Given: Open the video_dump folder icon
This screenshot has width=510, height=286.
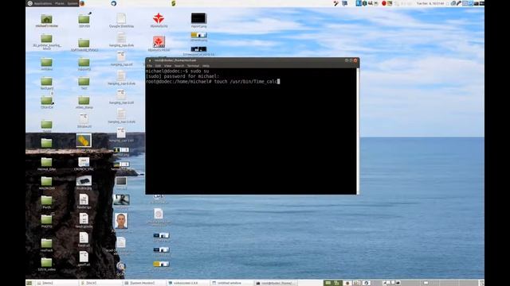Looking at the screenshot, I should pyautogui.click(x=84, y=102).
